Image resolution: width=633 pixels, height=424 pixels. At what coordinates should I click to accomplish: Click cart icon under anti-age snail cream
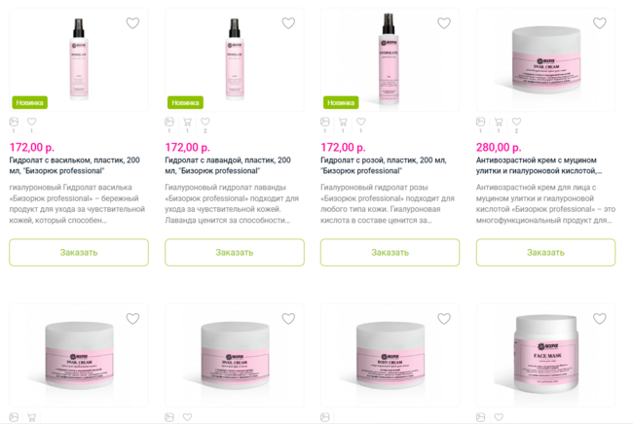click(x=499, y=122)
